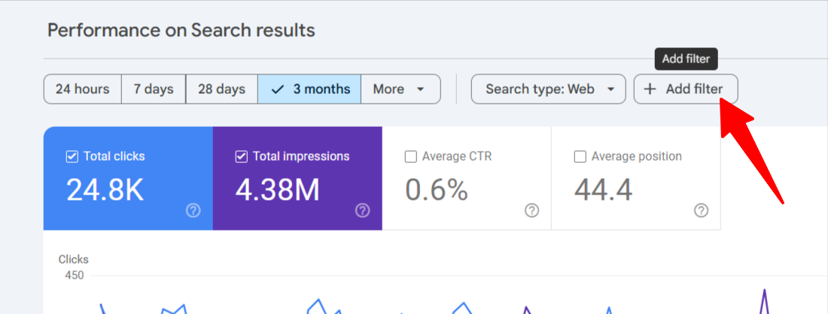Screen dimensions: 828x314
Task: Click the 44.4 average position value
Action: pyautogui.click(x=603, y=189)
